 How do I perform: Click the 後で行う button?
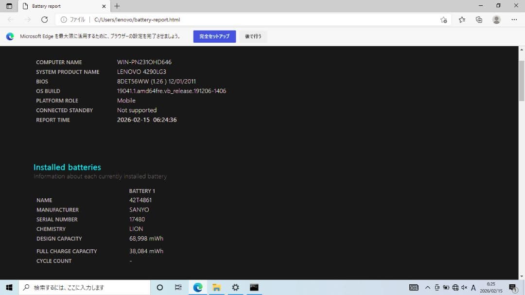(253, 36)
